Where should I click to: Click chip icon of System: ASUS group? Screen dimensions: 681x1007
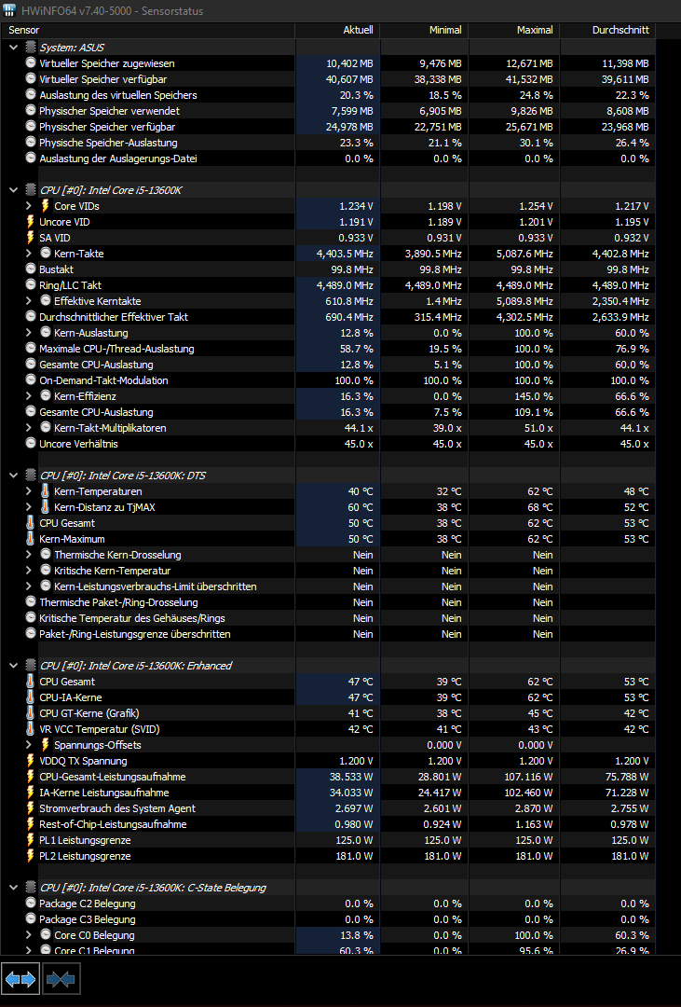30,47
